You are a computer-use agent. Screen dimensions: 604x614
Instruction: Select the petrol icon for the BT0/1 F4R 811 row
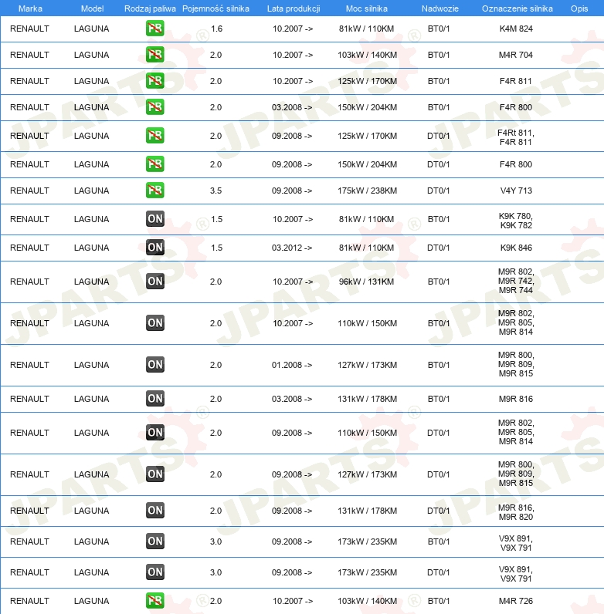click(155, 81)
